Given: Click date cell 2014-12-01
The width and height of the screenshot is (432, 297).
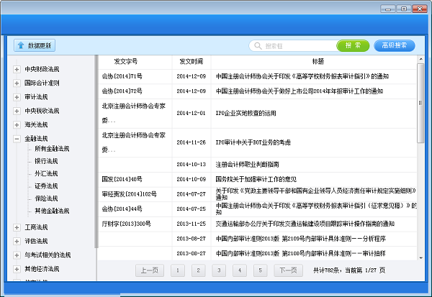Looking at the screenshot, I should coord(192,113).
